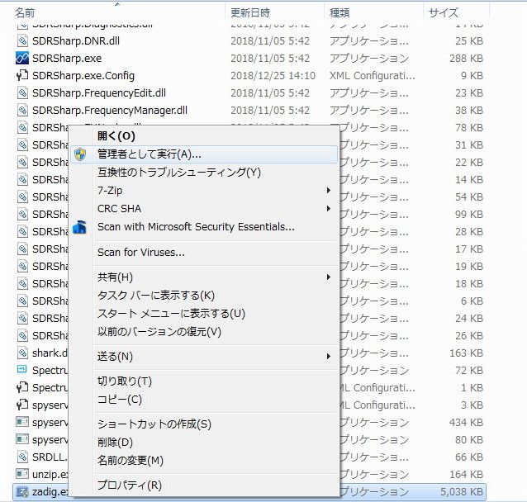
Task: Click the shark.dll file icon
Action: pyautogui.click(x=22, y=353)
